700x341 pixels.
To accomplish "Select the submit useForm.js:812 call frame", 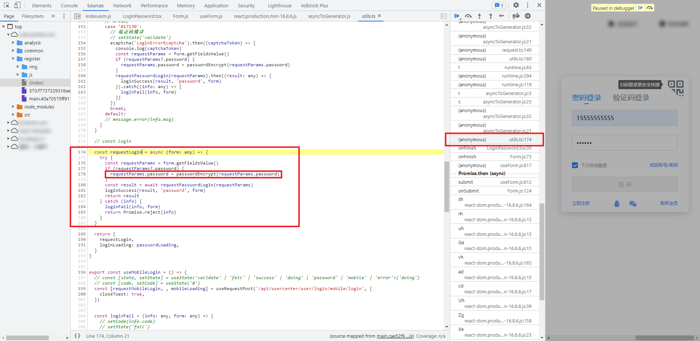I will (x=495, y=182).
